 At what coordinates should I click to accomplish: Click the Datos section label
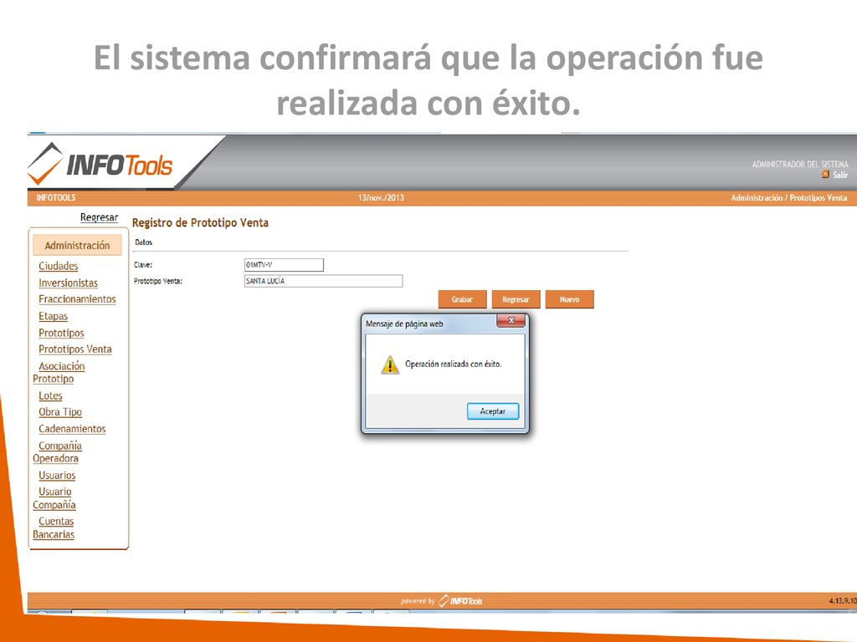click(143, 242)
